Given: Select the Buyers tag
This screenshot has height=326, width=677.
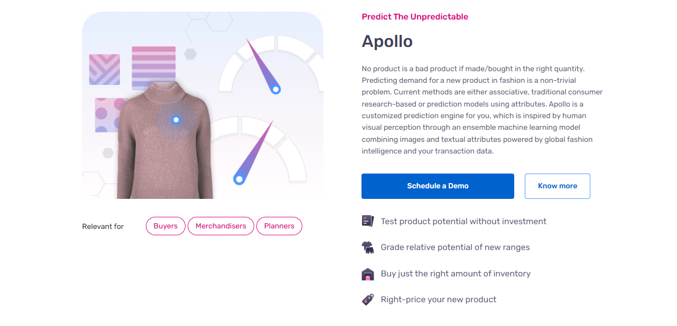Looking at the screenshot, I should (165, 226).
